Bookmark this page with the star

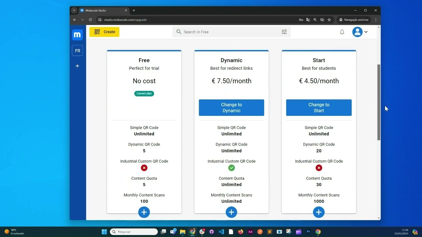point(329,20)
